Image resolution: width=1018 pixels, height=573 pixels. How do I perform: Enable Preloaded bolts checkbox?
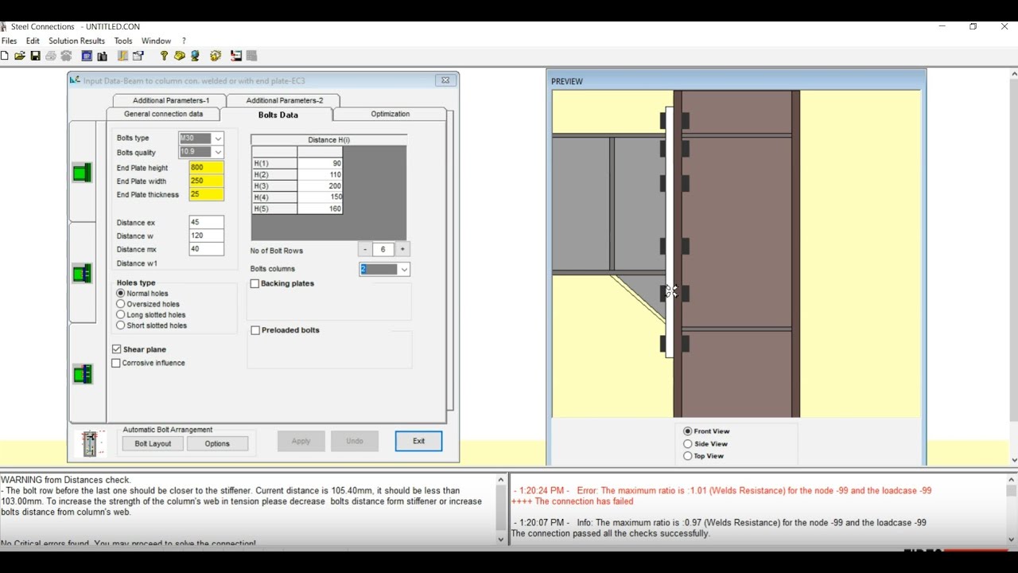[255, 330]
